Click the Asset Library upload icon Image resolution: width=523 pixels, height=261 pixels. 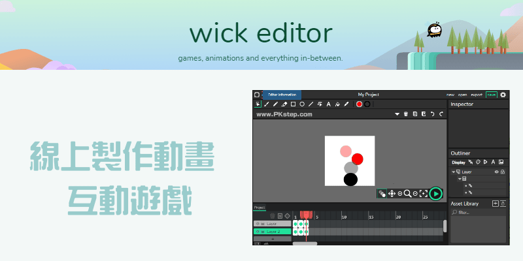pos(503,204)
